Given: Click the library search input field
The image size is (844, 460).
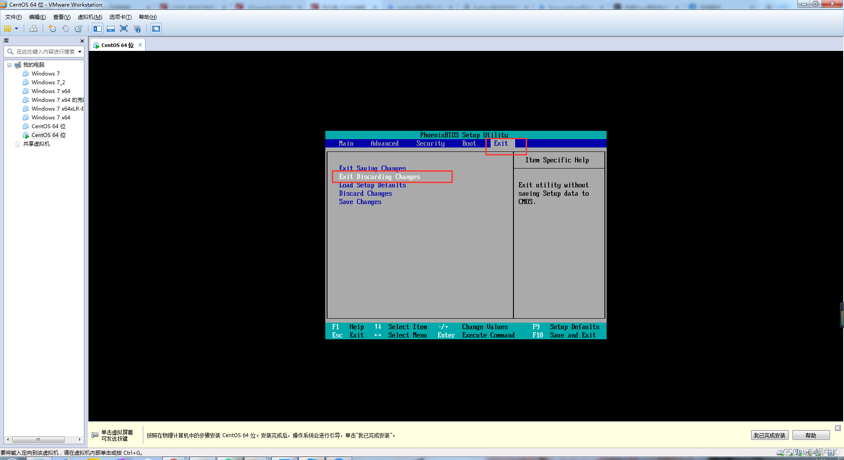Looking at the screenshot, I should click(46, 52).
